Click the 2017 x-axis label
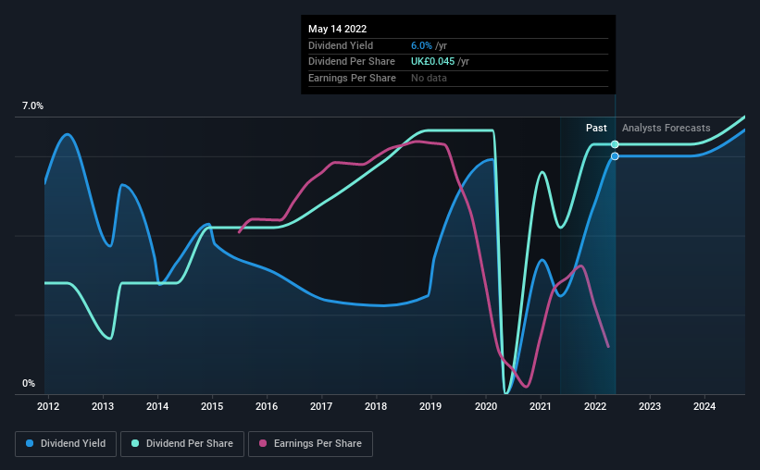 tap(321, 406)
